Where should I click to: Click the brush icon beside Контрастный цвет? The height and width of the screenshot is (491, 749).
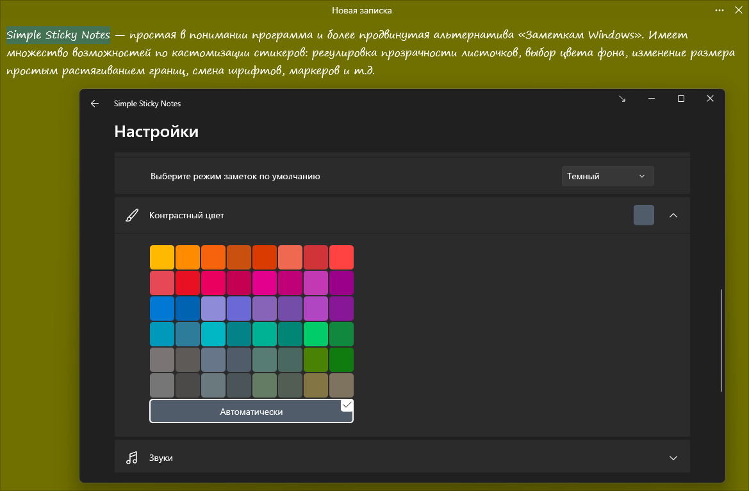[x=131, y=216]
